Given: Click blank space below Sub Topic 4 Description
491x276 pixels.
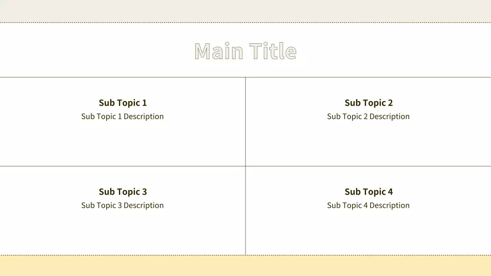Looking at the screenshot, I should 368,232.
